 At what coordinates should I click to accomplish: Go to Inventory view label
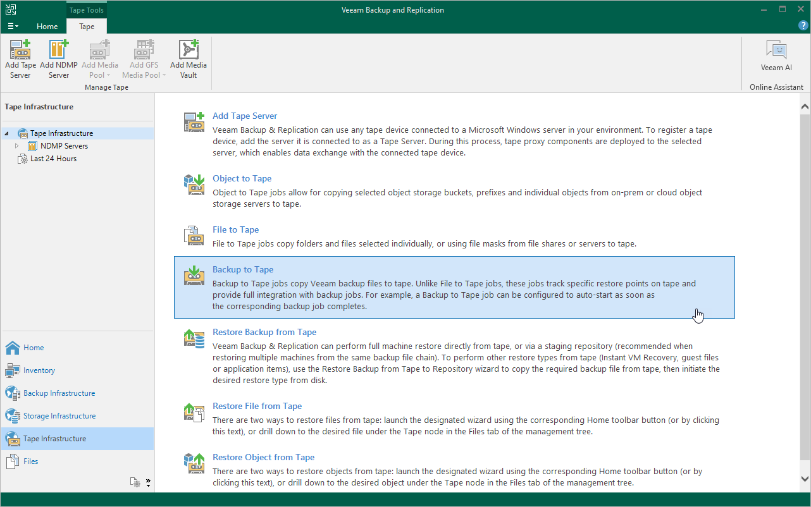coord(39,370)
